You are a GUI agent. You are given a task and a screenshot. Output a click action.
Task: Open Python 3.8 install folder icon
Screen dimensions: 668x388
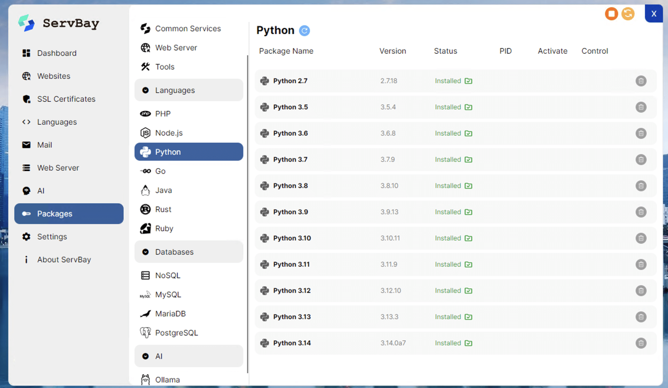(x=468, y=186)
